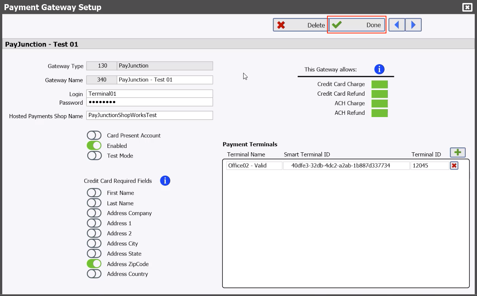
Task: Enable Test Mode switch
Action: [94, 156]
